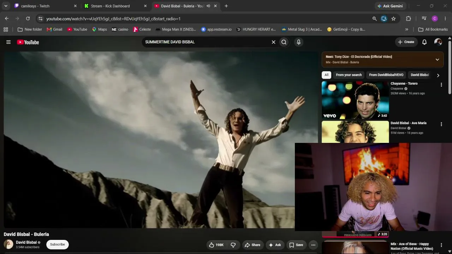The height and width of the screenshot is (254, 452).
Task: Open options for Ace of Base mix
Action: pos(441,245)
